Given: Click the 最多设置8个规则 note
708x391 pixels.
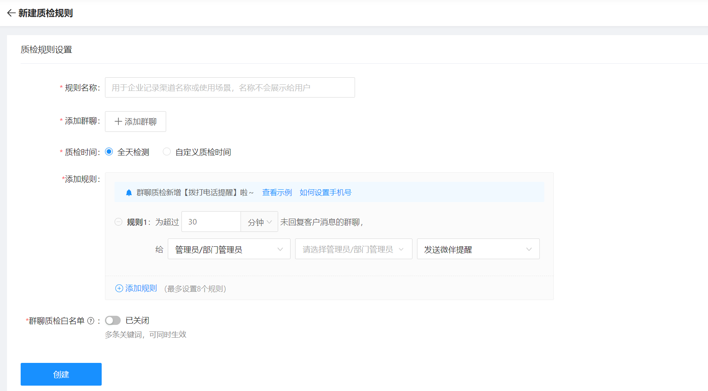Looking at the screenshot, I should click(195, 289).
